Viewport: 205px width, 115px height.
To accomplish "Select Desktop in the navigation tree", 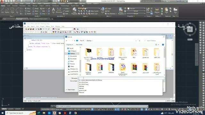I will (73, 54).
